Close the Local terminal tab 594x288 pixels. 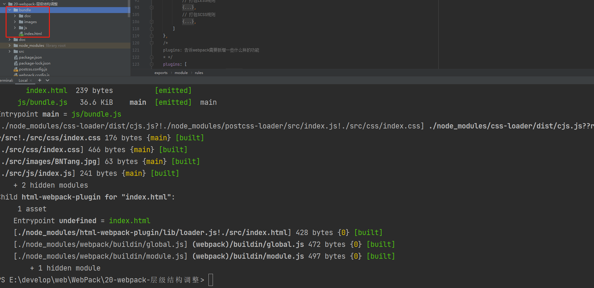(31, 81)
